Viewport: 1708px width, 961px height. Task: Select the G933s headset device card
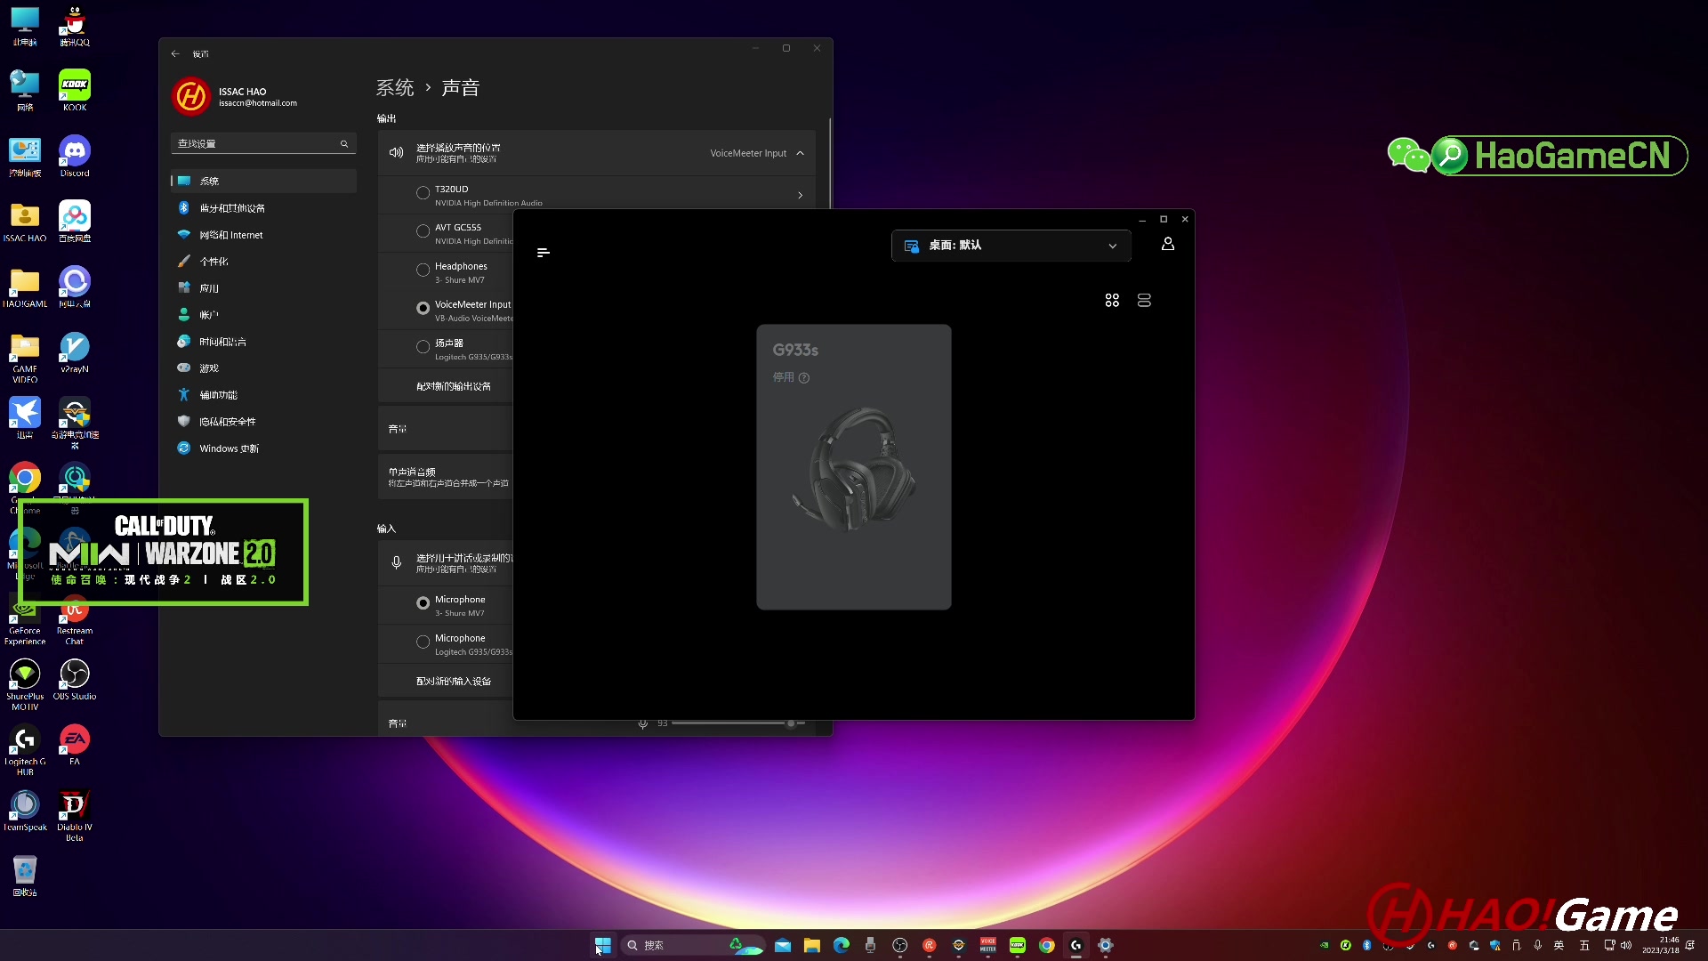click(x=854, y=467)
